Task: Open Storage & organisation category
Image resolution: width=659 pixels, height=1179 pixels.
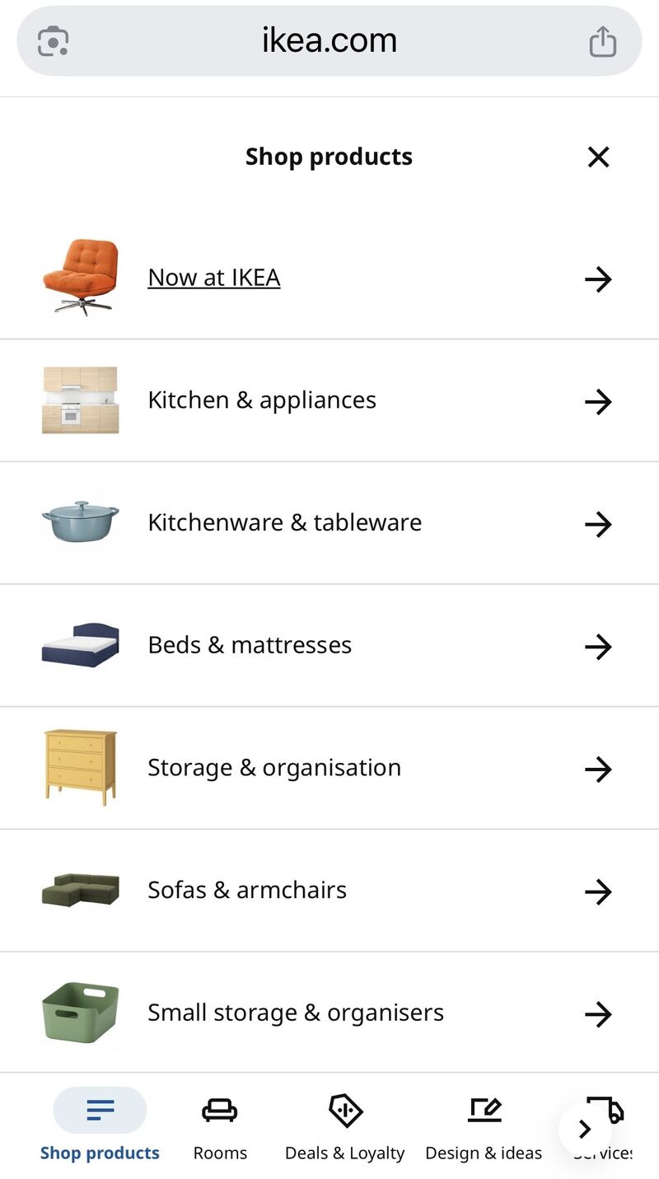Action: coord(273,767)
